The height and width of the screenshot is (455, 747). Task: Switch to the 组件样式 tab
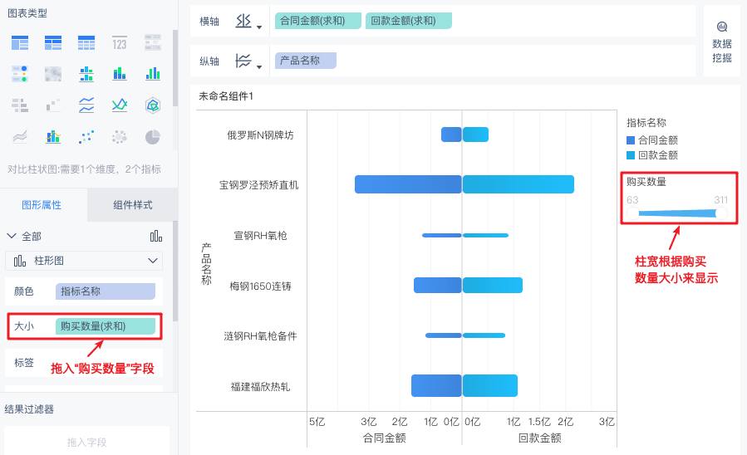[x=132, y=205]
